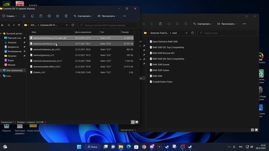Select the Zerkalo_v1.0 file
Image resolution: width=269 pixels, height=151 pixels.
click(82, 72)
